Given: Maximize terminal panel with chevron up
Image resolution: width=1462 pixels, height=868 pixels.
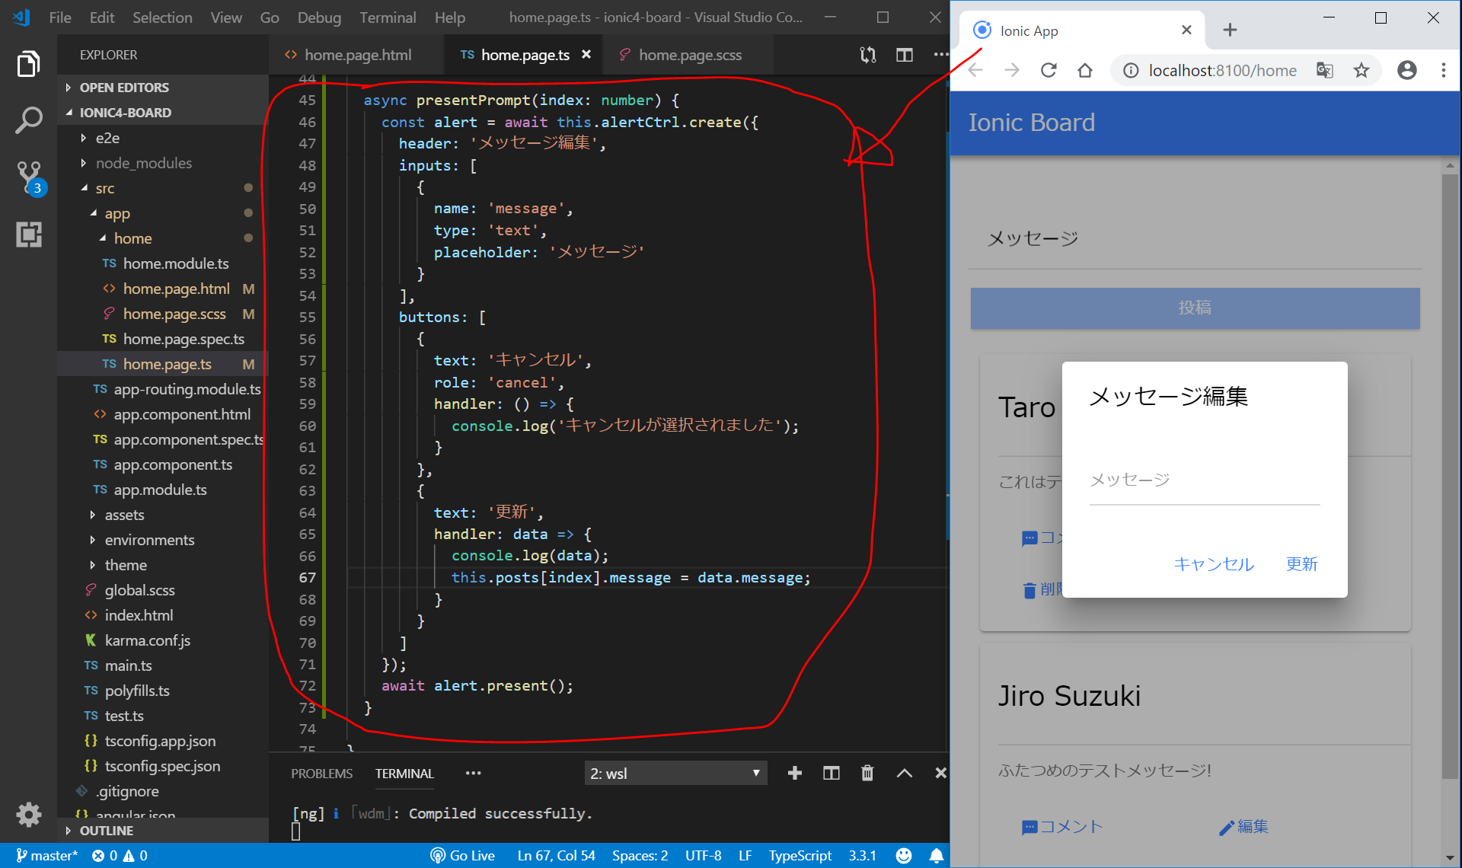Looking at the screenshot, I should coord(904,774).
